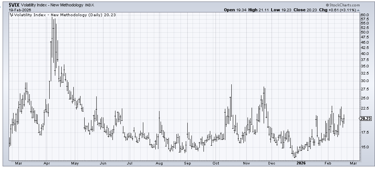Select the 30.0 price axis label
The image size is (375, 169).
click(364, 81)
